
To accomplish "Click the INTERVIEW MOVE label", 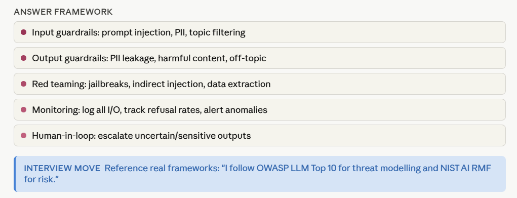I will [62, 168].
